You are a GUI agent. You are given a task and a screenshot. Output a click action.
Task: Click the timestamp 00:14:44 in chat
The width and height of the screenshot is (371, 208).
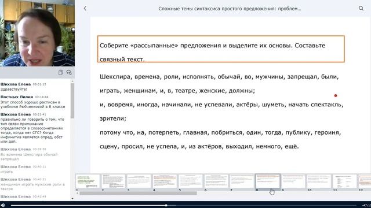[x=42, y=97]
